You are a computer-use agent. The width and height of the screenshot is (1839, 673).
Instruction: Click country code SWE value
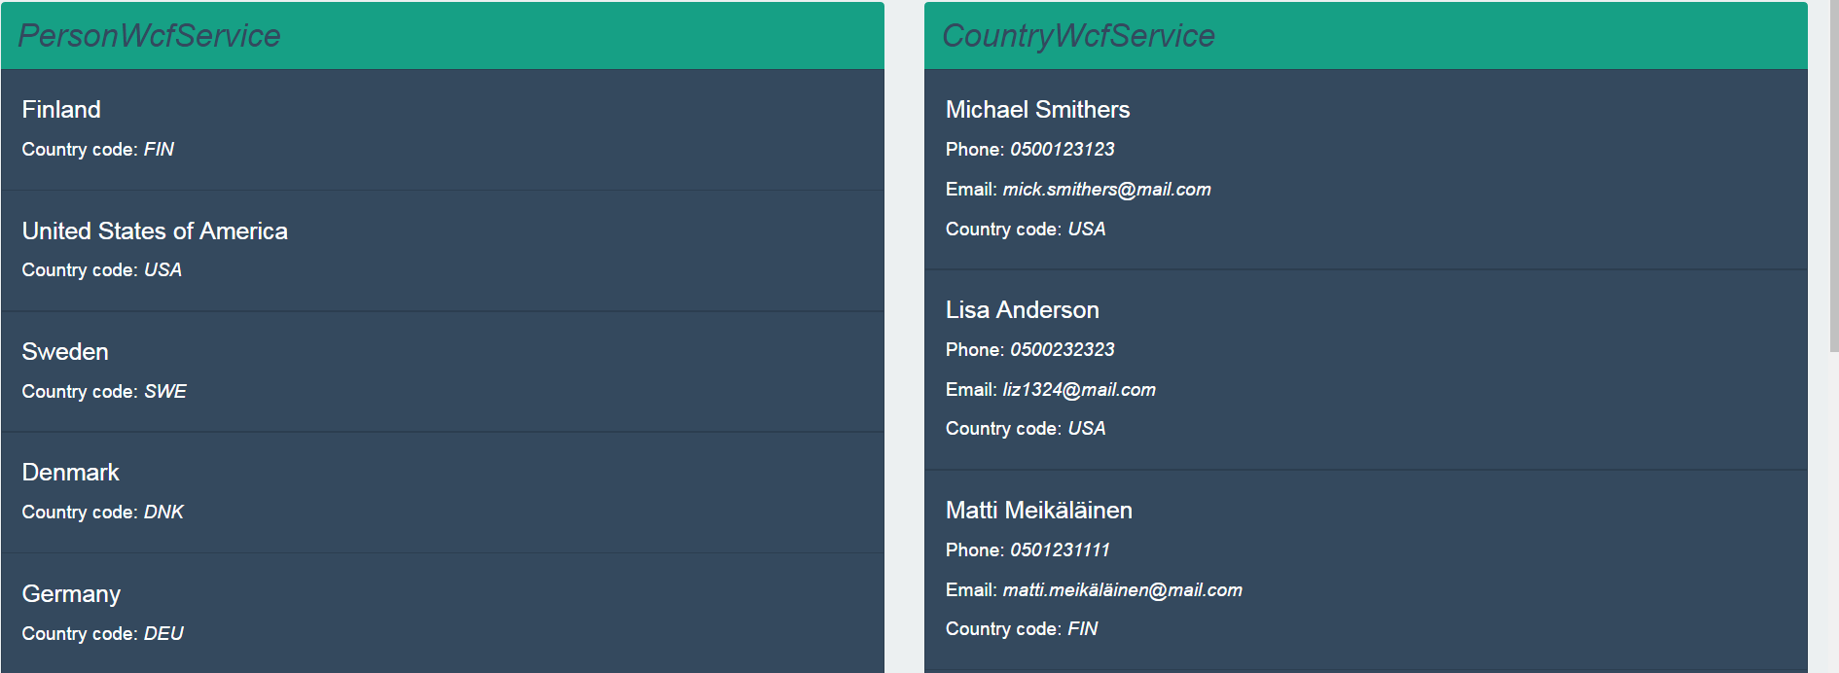[x=165, y=392]
